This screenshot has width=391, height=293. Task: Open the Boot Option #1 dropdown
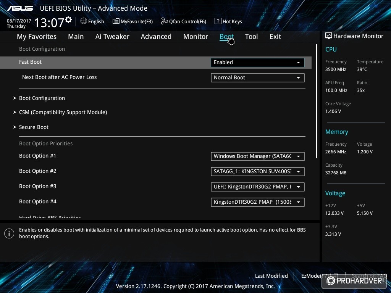258,156
